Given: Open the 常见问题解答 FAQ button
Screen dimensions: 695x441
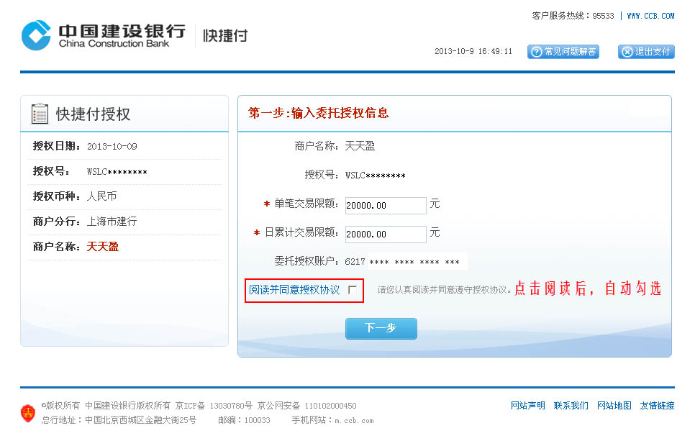Looking at the screenshot, I should click(563, 52).
